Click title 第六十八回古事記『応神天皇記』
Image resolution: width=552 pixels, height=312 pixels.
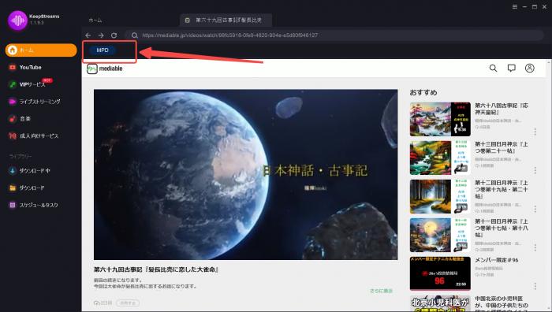pos(502,109)
